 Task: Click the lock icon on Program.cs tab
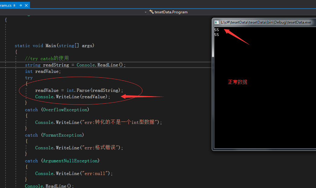(x=14, y=5)
